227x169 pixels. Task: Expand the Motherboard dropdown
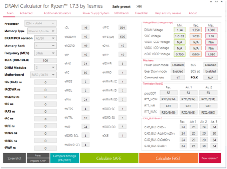tap(43, 75)
